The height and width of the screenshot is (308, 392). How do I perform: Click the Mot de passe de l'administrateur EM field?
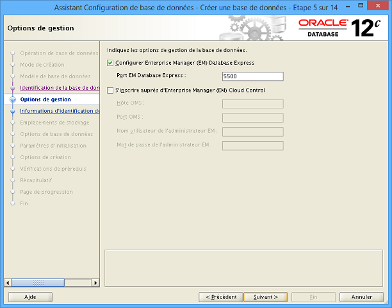pos(253,146)
